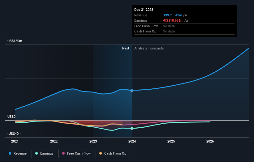Click the Analysts Forecasts label
254x162 pixels.
149,49
